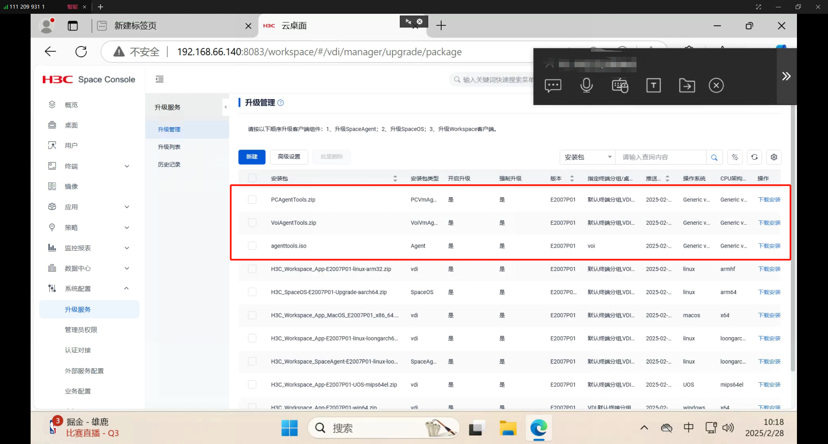Screen dimensions: 828x444
Task: Check the VoiAgentTools.zip row checkbox
Action: tap(252, 223)
